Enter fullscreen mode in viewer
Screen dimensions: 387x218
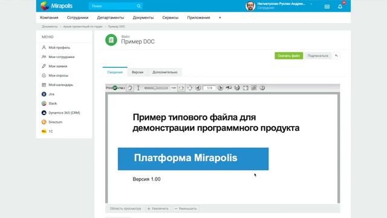coord(246,88)
